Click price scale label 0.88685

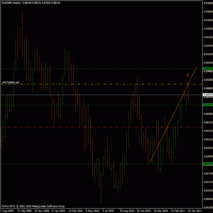point(208,88)
